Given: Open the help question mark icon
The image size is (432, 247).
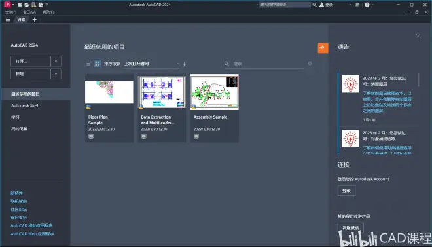Looking at the screenshot, I should pyautogui.click(x=367, y=5).
